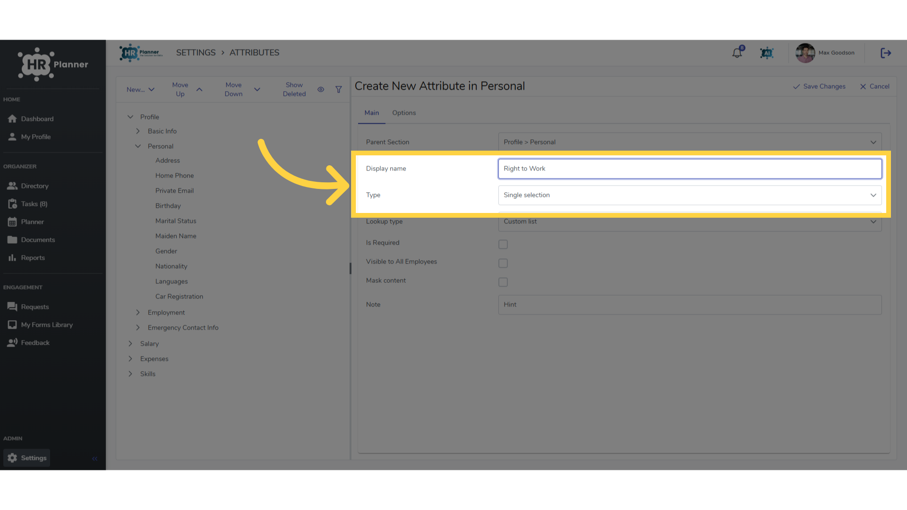Expand the Basic Info node
This screenshot has width=907, height=510.
pyautogui.click(x=138, y=131)
